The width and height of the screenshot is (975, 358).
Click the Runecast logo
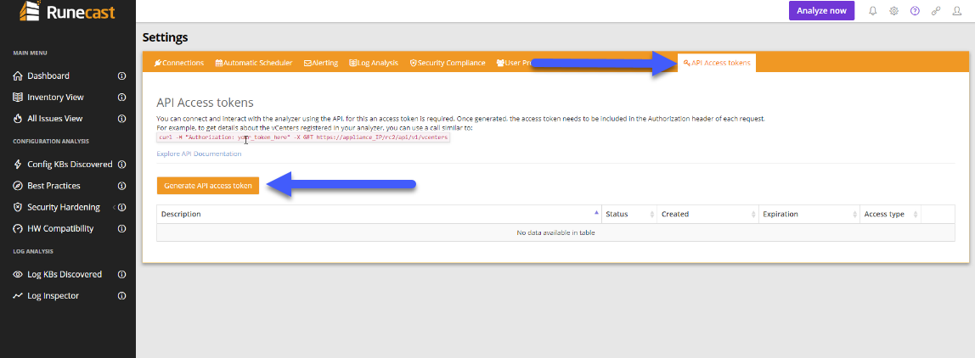tap(67, 10)
